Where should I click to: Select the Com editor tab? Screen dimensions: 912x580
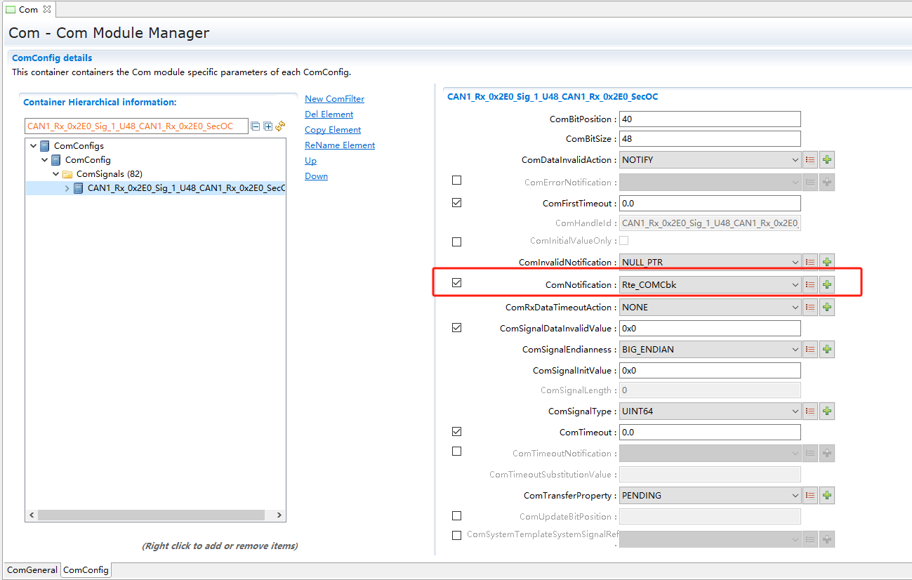point(28,9)
